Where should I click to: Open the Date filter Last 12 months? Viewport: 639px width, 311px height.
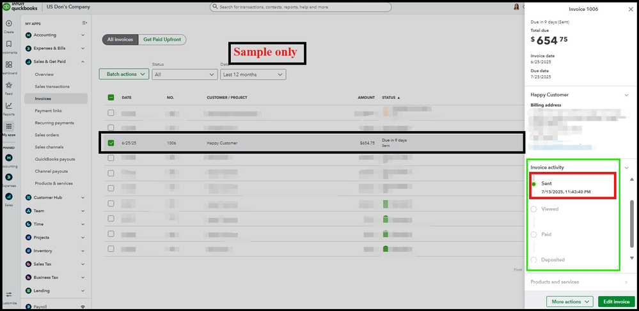tap(253, 75)
